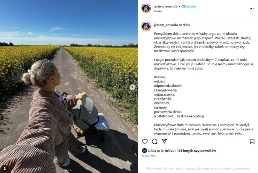Click Obserwuj to follow account
258x173 pixels.
pyautogui.click(x=189, y=6)
